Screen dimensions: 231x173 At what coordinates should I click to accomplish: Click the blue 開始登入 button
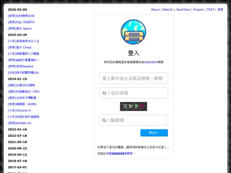click(x=154, y=133)
